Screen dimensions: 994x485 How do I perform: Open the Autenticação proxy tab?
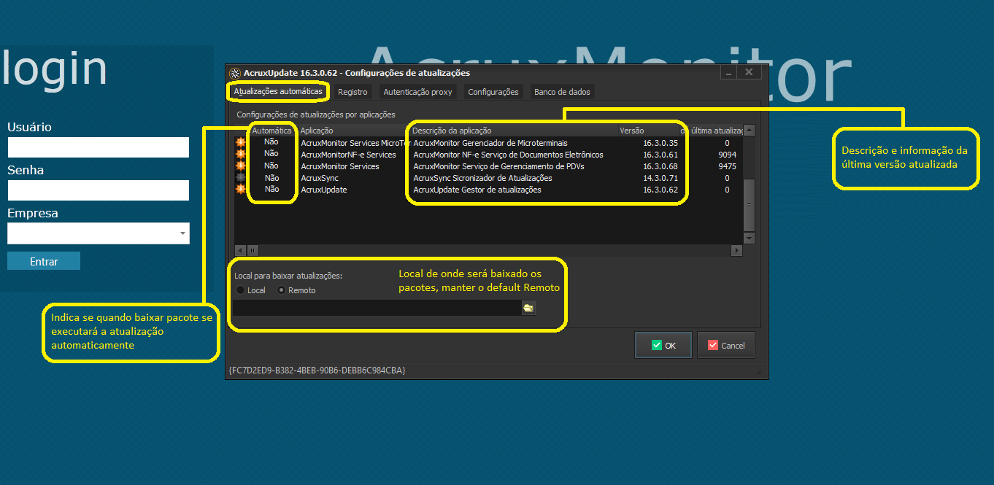(x=418, y=92)
